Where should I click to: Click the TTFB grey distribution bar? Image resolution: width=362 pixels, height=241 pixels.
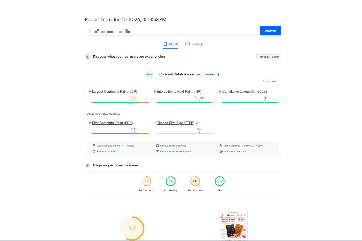[x=185, y=133]
